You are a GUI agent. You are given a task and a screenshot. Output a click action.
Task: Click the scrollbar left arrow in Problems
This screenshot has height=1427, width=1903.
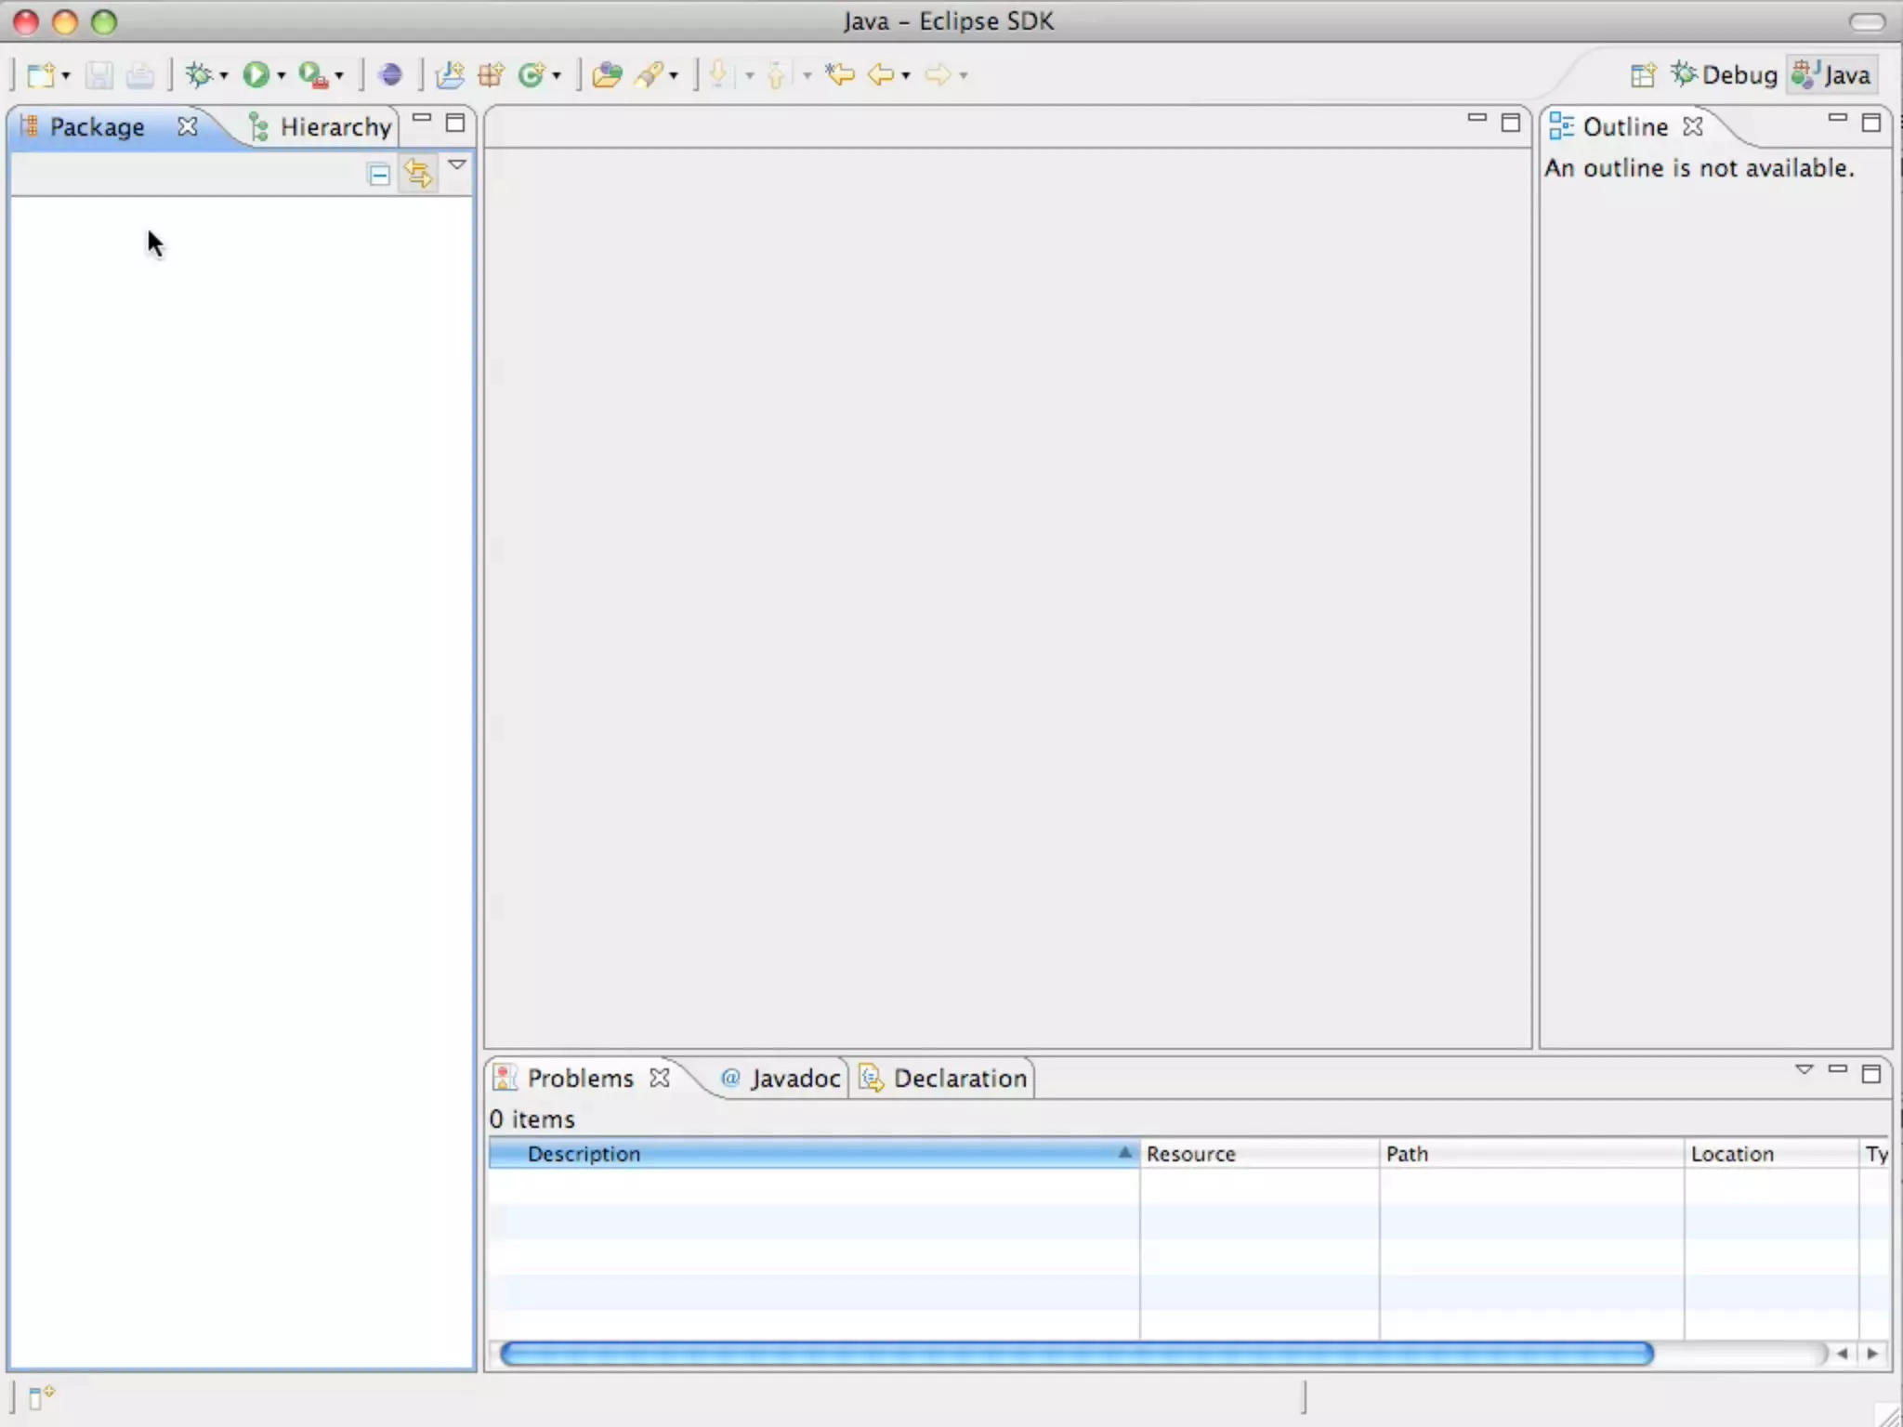1842,1354
